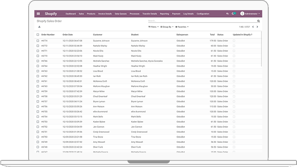297x167 pixels.
Task: Sort by Salesperson column header
Action: pos(182,35)
